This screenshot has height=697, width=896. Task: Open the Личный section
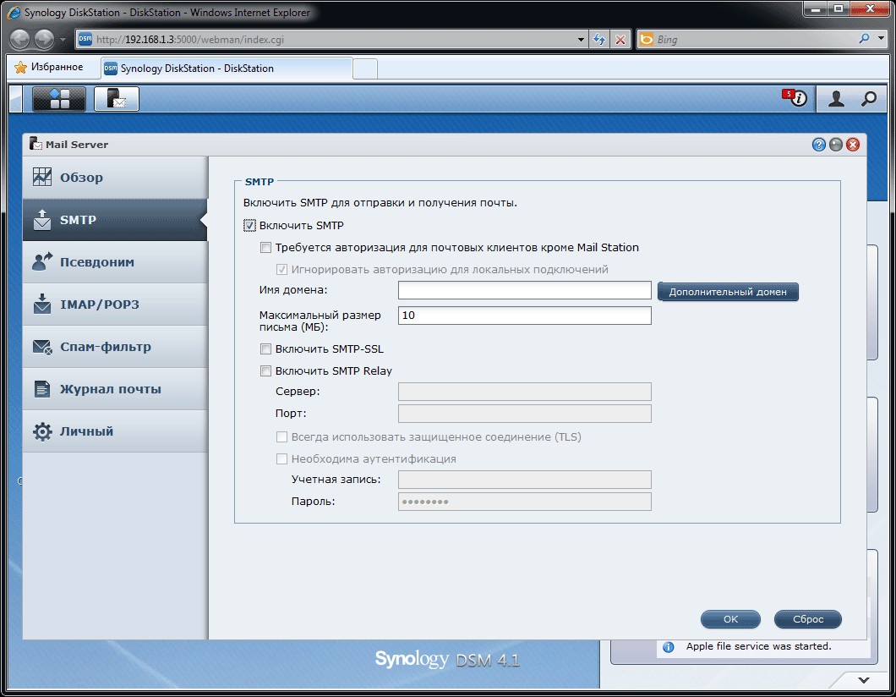pos(115,431)
